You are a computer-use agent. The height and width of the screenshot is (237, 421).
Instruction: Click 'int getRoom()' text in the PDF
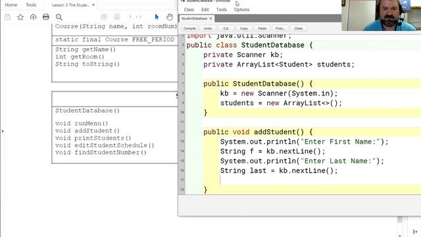click(x=80, y=57)
